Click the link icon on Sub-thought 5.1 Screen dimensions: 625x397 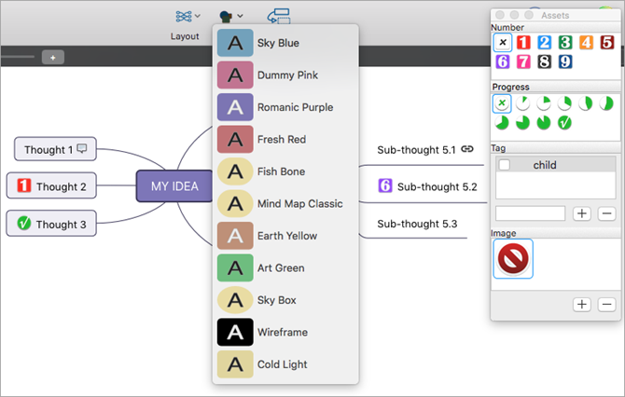[x=467, y=149]
